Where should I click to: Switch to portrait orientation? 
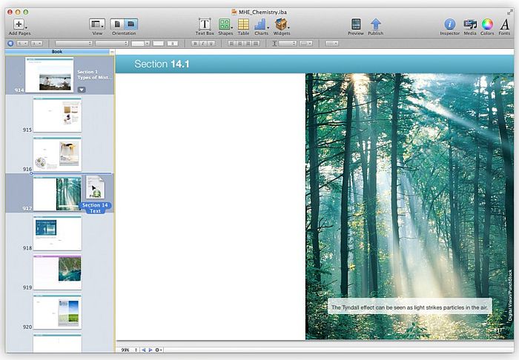(x=117, y=24)
